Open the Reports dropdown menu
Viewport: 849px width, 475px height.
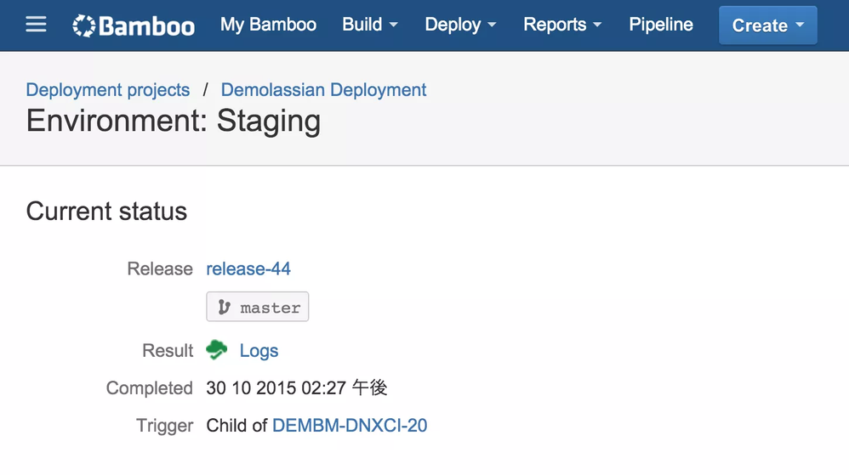click(x=562, y=25)
